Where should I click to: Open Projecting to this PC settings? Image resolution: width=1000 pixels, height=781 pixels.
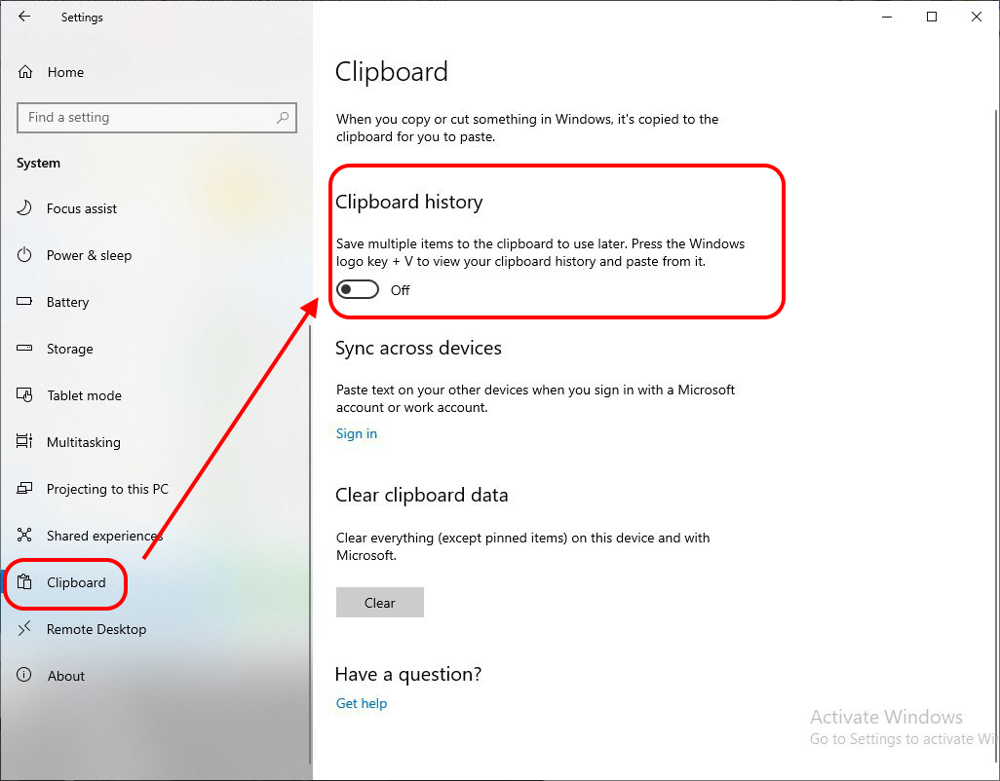[106, 489]
